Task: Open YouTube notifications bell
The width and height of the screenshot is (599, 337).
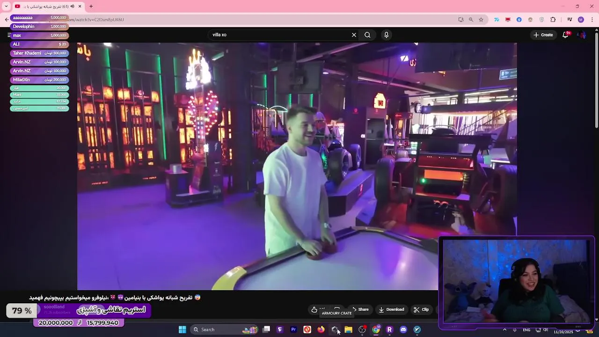Action: coord(565,35)
